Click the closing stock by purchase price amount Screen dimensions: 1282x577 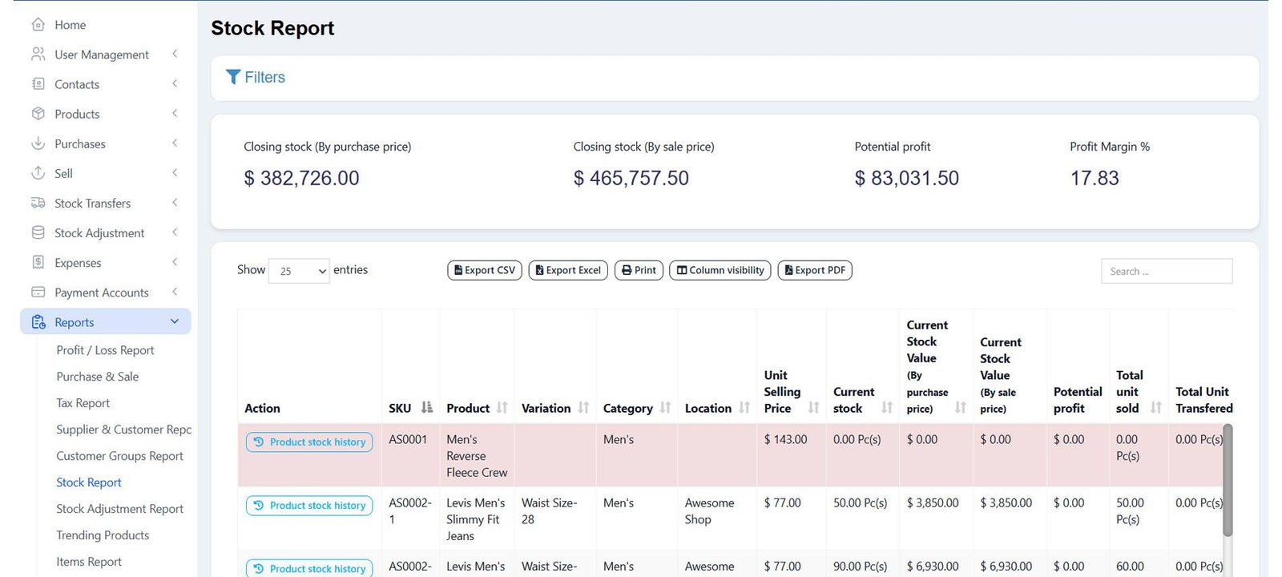click(x=301, y=178)
